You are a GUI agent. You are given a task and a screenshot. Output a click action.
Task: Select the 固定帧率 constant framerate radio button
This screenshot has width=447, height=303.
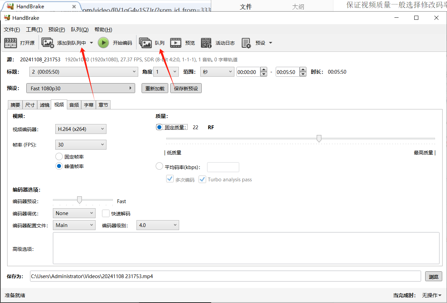pos(59,157)
